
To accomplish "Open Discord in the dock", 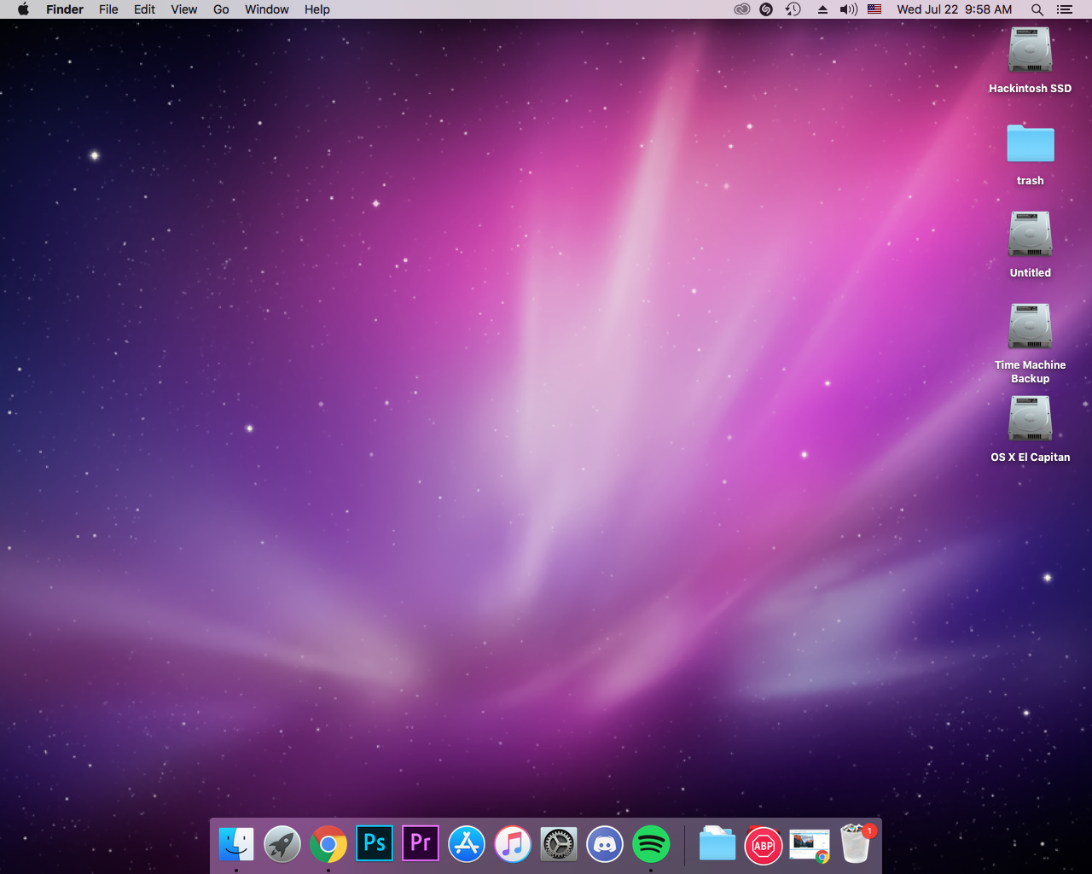I will tap(605, 844).
